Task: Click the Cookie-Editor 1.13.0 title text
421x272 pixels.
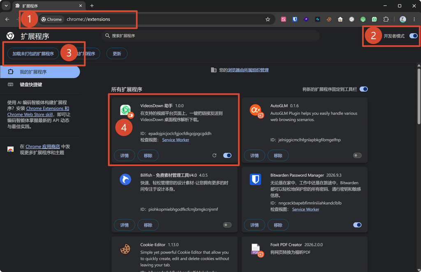Action: tap(159, 244)
